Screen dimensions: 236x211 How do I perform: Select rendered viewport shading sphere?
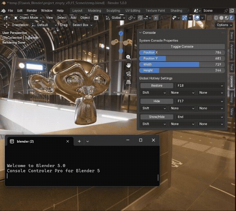coord(232,18)
